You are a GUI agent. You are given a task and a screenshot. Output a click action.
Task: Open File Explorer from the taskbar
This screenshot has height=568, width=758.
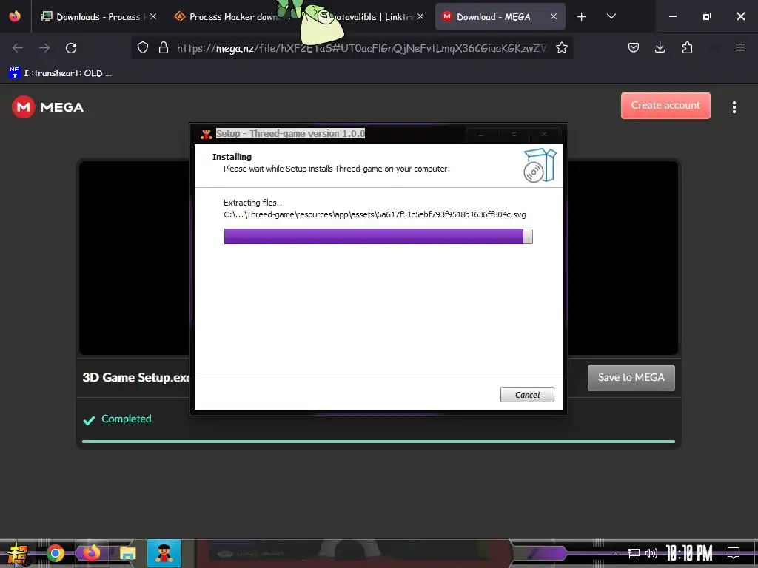point(127,553)
